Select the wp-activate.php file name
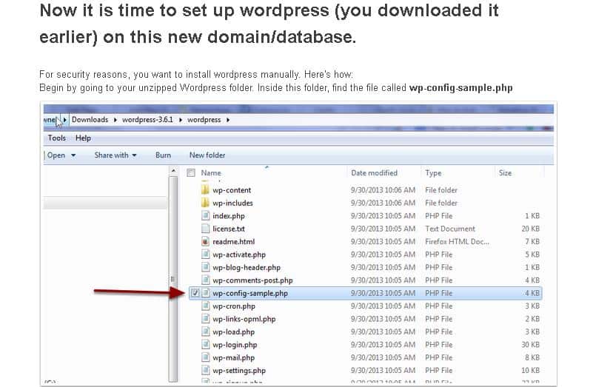This screenshot has height=387, width=593. [x=239, y=255]
